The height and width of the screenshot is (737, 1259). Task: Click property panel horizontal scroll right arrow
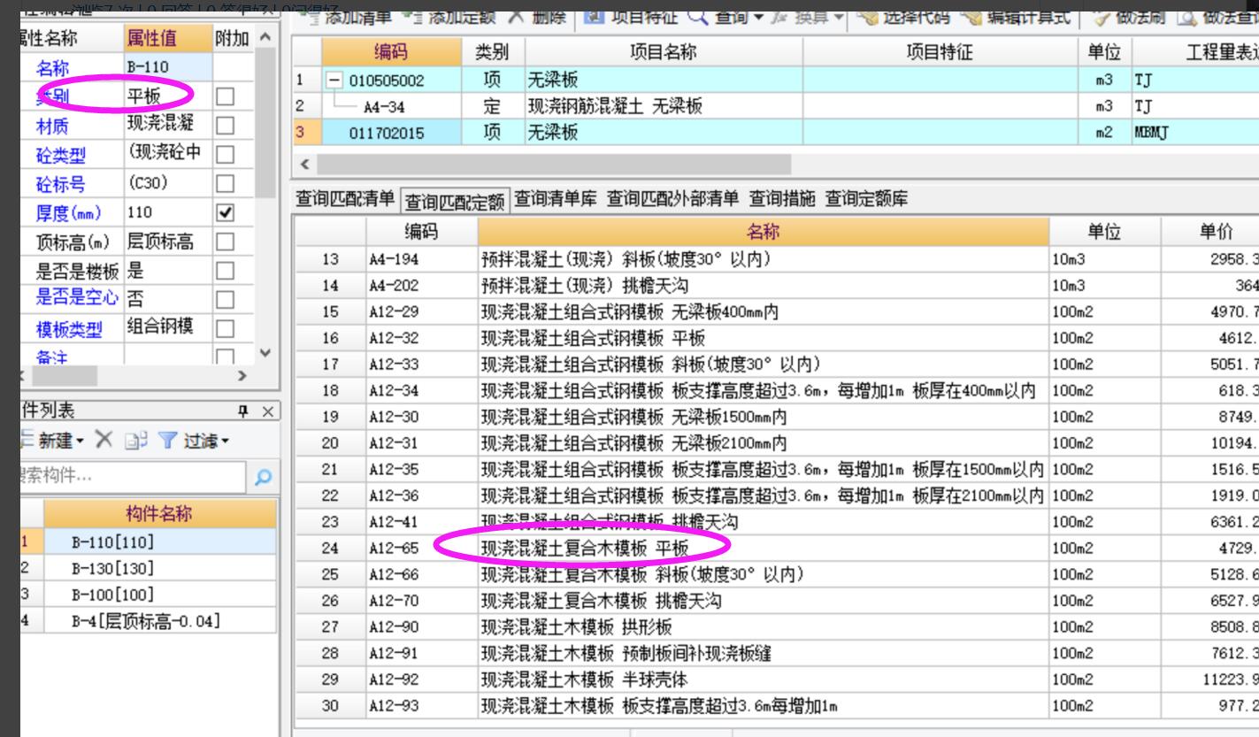[242, 375]
